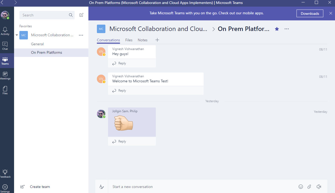Click the Downloads button
This screenshot has width=335, height=193.
coord(310,13)
